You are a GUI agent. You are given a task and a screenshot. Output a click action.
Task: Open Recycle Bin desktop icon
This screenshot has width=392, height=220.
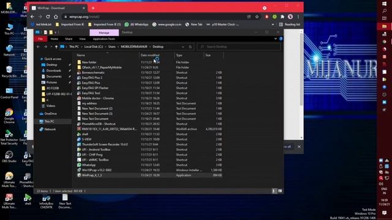pos(9,71)
